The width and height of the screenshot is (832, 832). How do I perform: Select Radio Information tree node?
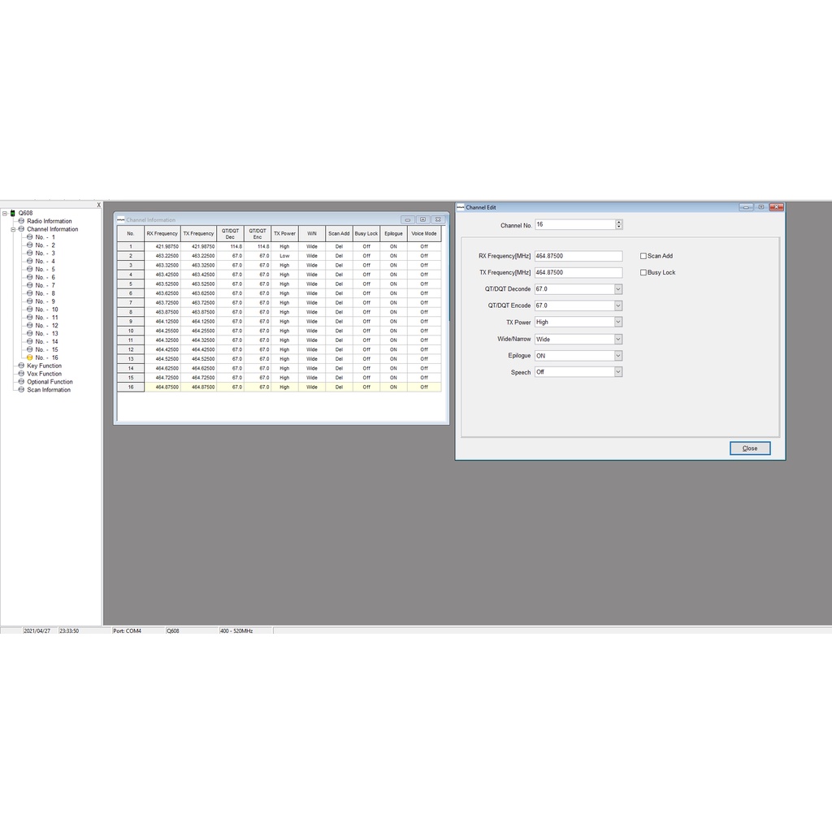[x=50, y=221]
